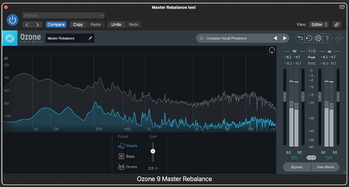Toggle the I/O meter button
349x187 pixels.
point(312,51)
